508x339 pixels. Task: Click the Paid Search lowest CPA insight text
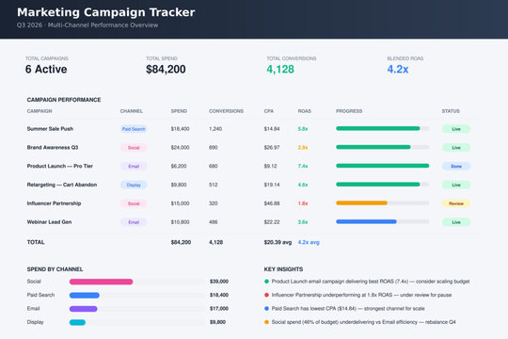[348, 309]
